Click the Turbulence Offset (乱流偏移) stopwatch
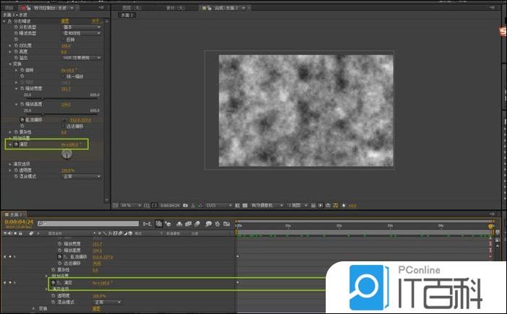Screen dimensions: 507x314 [x=22, y=119]
